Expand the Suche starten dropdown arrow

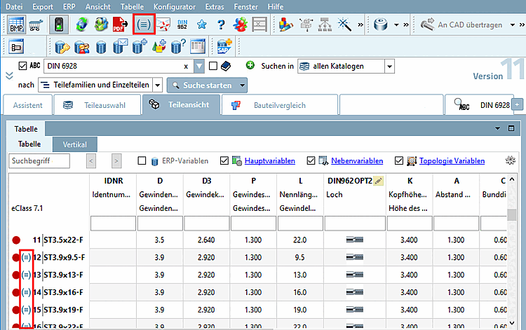pos(242,85)
